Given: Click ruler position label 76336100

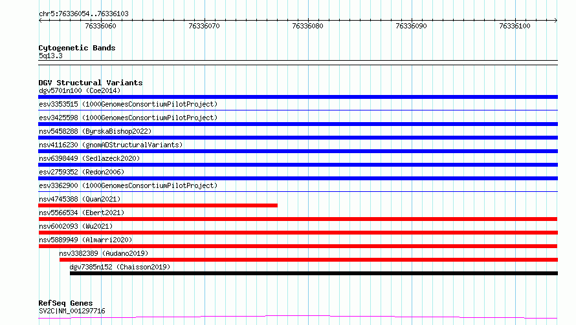Looking at the screenshot, I should click(515, 26).
